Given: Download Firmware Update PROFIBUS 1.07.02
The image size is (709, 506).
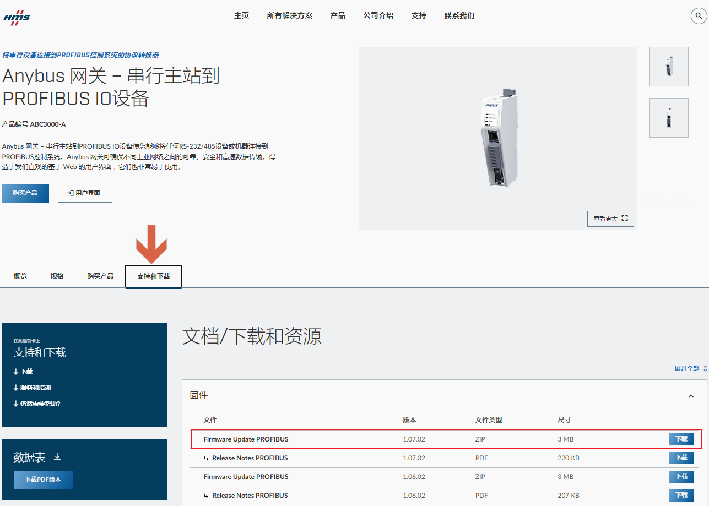Looking at the screenshot, I should coord(681,439).
